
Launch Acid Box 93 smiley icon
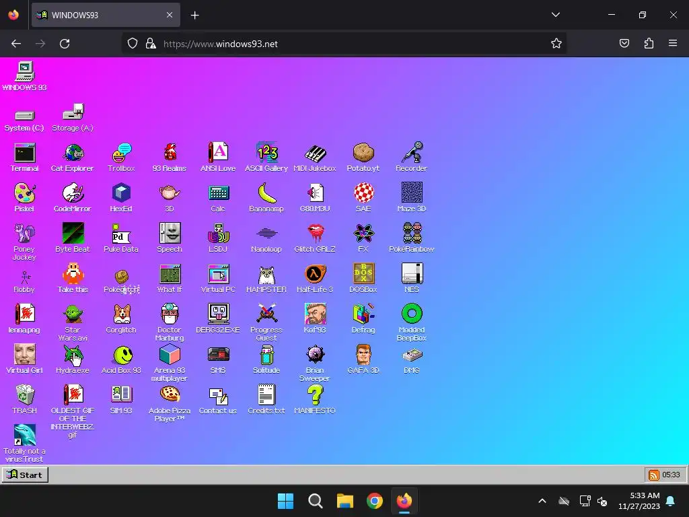(121, 359)
